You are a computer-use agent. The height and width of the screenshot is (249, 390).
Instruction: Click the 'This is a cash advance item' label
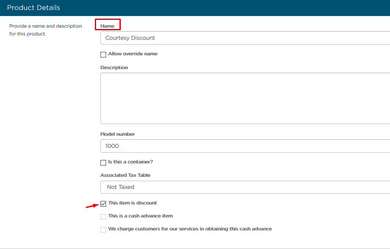point(141,216)
